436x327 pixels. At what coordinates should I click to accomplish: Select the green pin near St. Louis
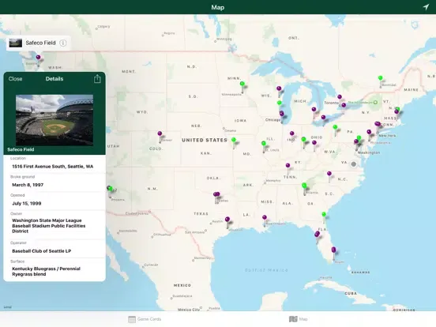[x=263, y=144]
